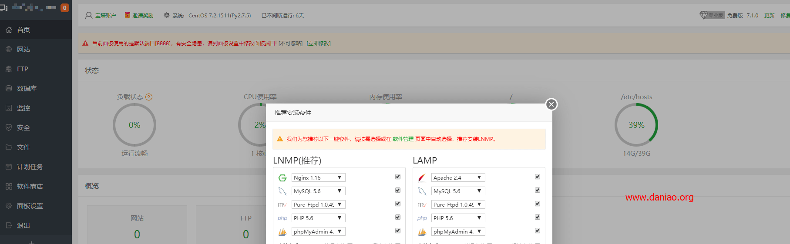Click the calendar icon beside 计划任务
Viewport: 790px width, 244px height.
coord(9,167)
